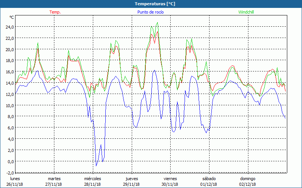
Task: Click the 0,0 y-axis value
Action: click(11, 162)
